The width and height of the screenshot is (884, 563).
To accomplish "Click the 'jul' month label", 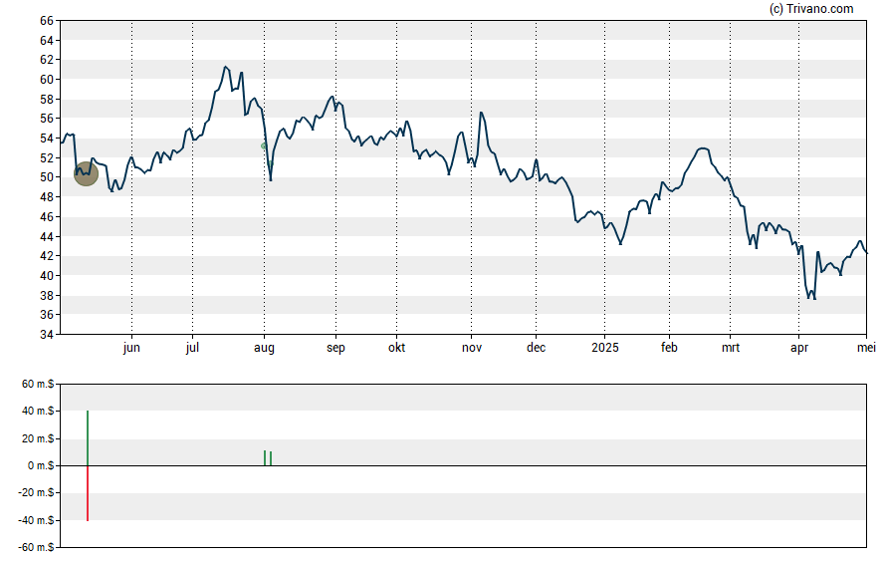I will tap(192, 348).
